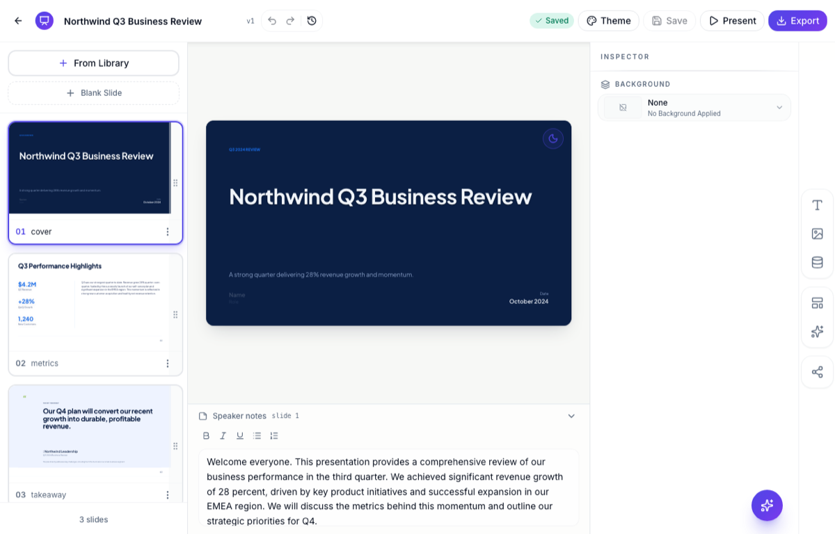Add a Blank Slide
The image size is (835, 534).
93,93
